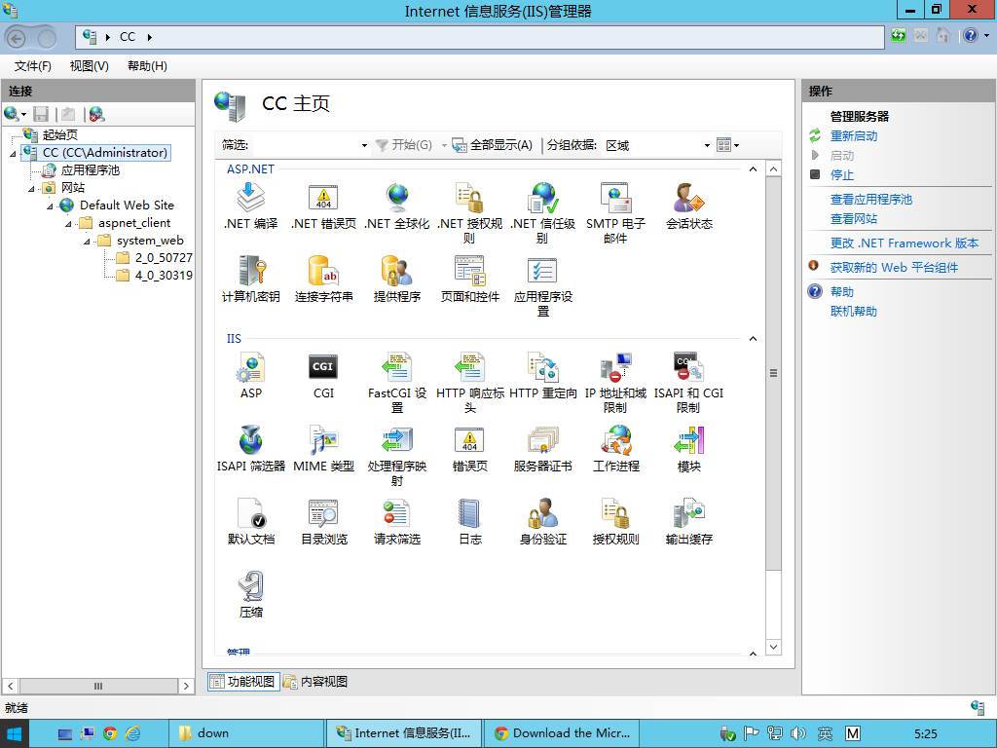
Task: Open the .NET 全球化 feature
Action: (397, 206)
